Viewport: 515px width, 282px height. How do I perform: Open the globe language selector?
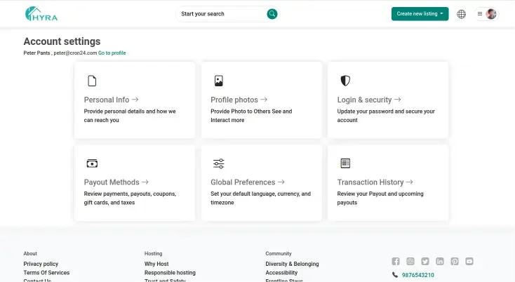tap(461, 14)
